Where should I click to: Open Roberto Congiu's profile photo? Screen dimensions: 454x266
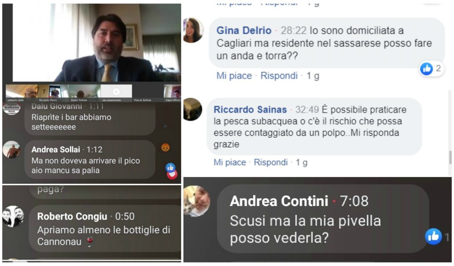(x=13, y=216)
